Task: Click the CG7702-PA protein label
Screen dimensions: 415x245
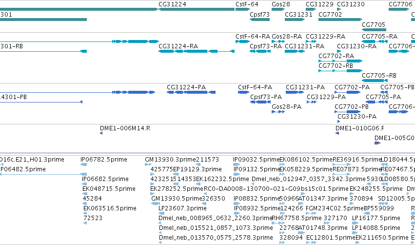Action: 352,87
